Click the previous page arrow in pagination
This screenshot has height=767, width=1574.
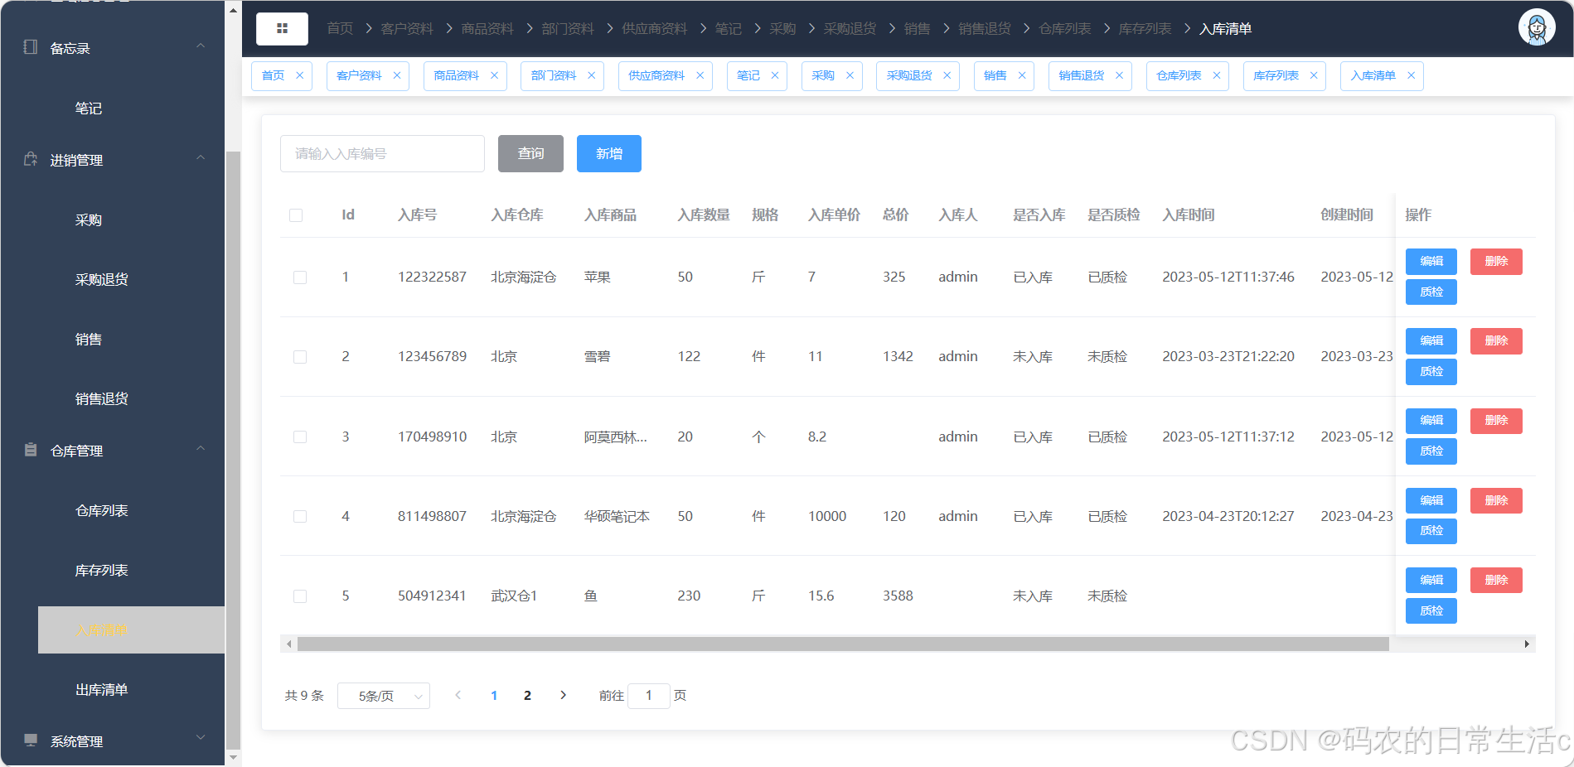tap(458, 696)
